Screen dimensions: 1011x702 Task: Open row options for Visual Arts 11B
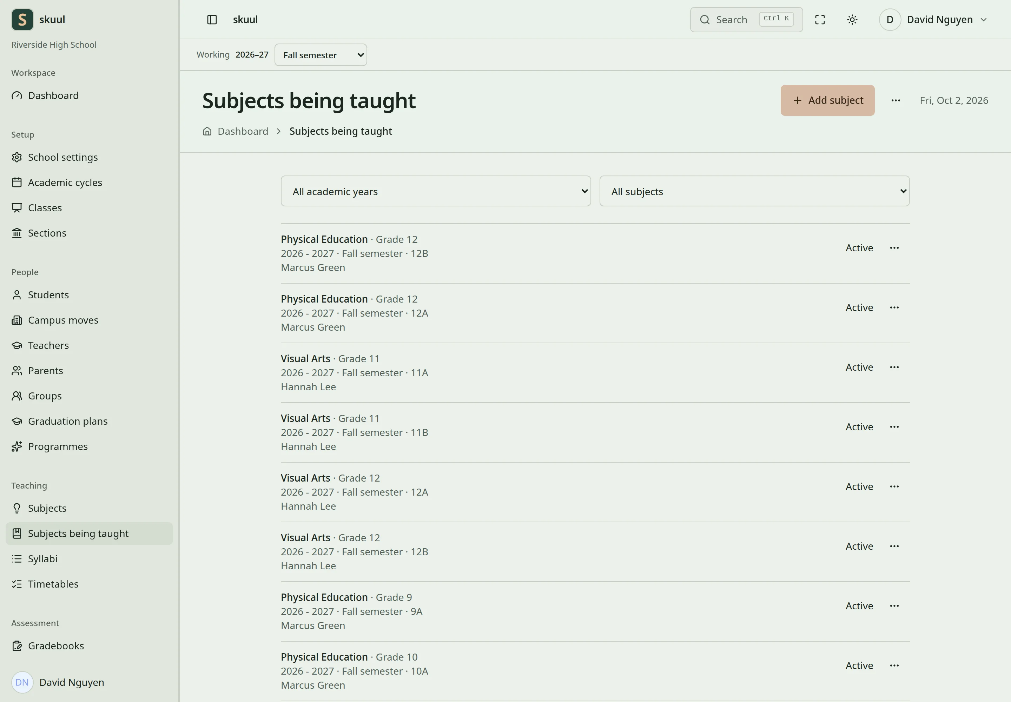pos(894,427)
